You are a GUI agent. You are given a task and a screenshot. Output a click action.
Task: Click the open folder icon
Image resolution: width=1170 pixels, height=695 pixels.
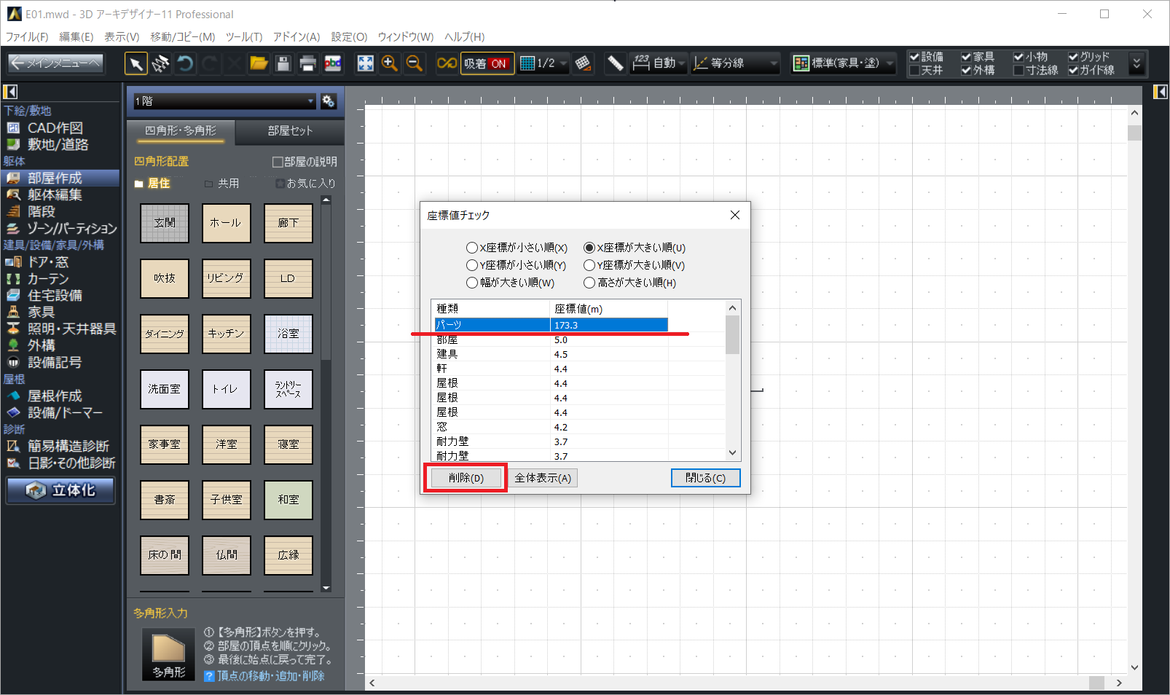[x=259, y=64]
